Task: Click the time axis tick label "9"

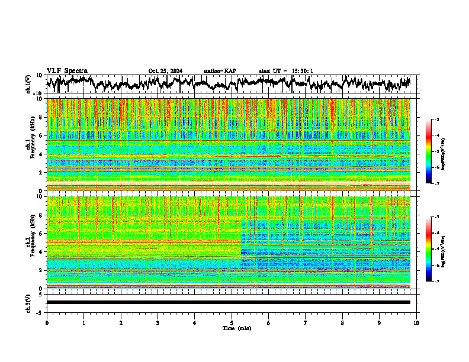Action: point(379,323)
